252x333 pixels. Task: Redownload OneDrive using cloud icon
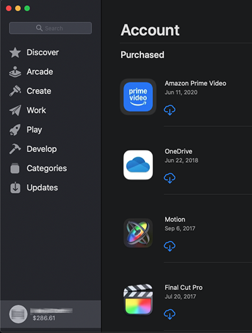169,178
